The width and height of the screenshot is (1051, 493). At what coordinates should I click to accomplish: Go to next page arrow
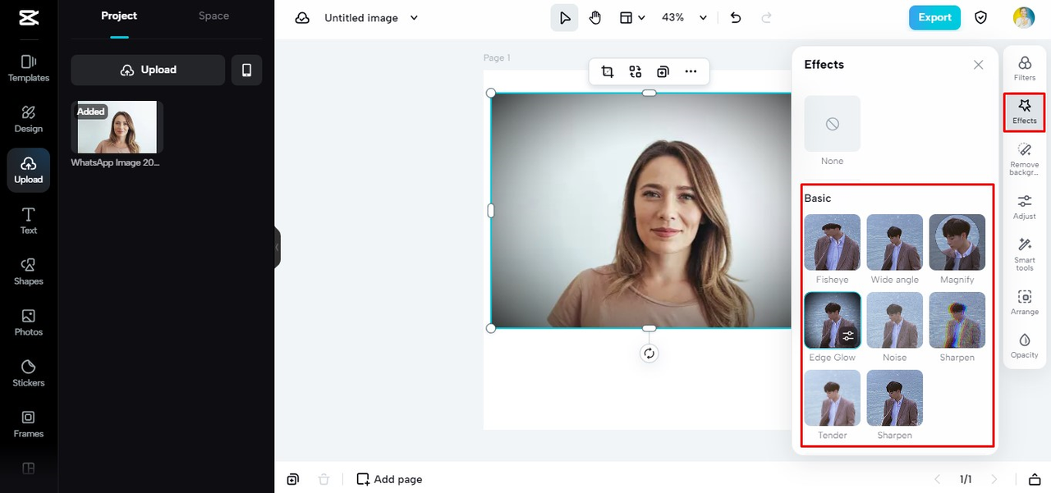click(994, 479)
